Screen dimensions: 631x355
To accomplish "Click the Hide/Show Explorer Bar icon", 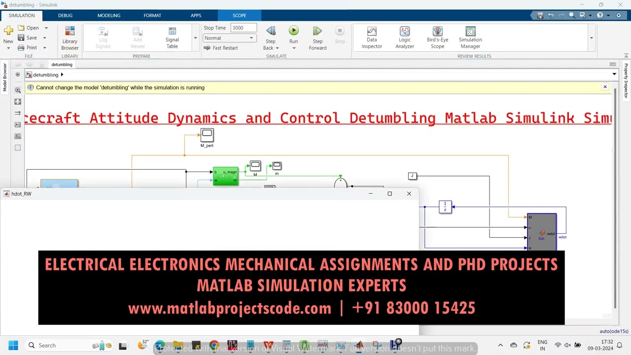I will click(18, 74).
